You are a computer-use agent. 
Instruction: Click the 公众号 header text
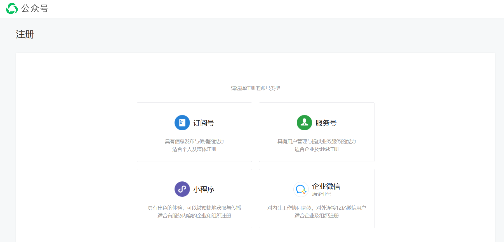click(35, 8)
